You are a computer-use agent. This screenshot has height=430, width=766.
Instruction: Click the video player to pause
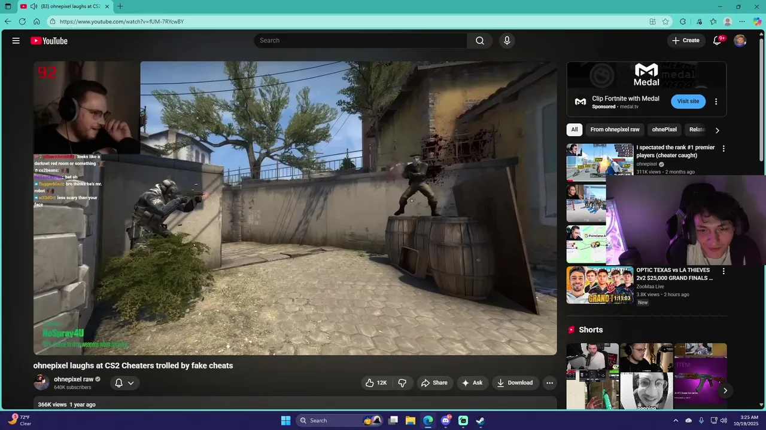coord(295,208)
